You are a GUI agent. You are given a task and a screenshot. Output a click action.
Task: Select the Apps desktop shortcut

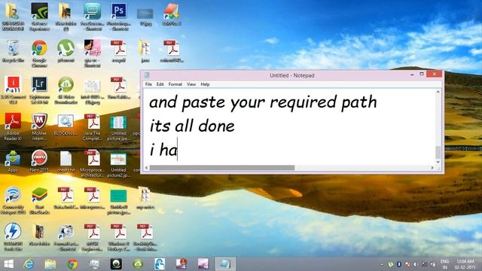(13, 161)
